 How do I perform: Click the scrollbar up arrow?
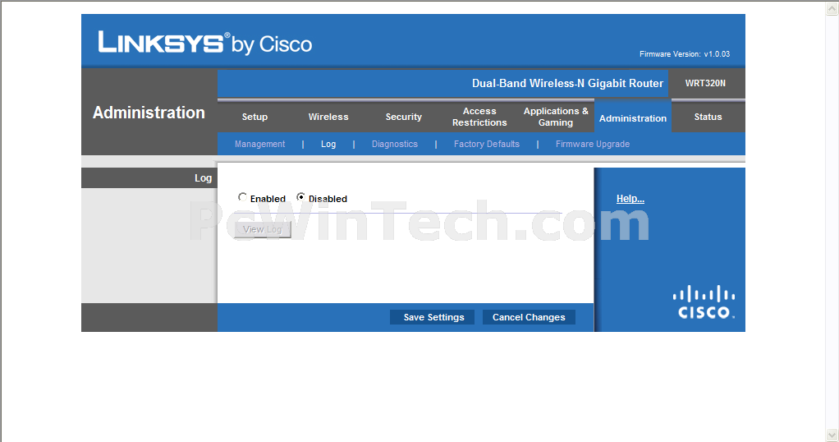tap(832, 8)
